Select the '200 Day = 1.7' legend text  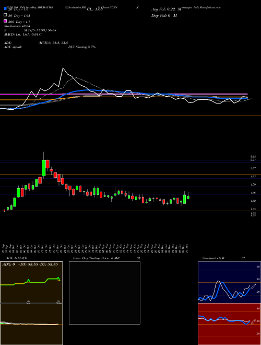point(19,22)
